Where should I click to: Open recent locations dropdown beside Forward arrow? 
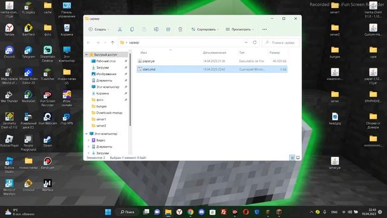105,42
